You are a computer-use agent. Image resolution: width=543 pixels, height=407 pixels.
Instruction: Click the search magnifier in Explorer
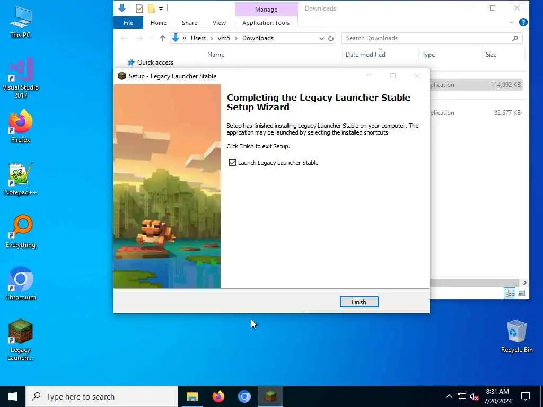[x=515, y=38]
